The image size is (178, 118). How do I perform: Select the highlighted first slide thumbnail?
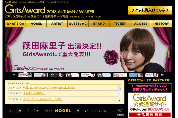pyautogui.click(x=25, y=75)
